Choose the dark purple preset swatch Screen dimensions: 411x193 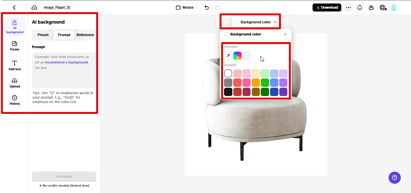tap(283, 92)
